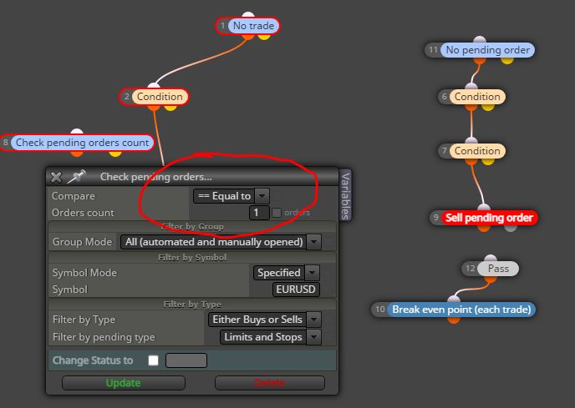Select the Condition block numbered 2

click(x=160, y=97)
